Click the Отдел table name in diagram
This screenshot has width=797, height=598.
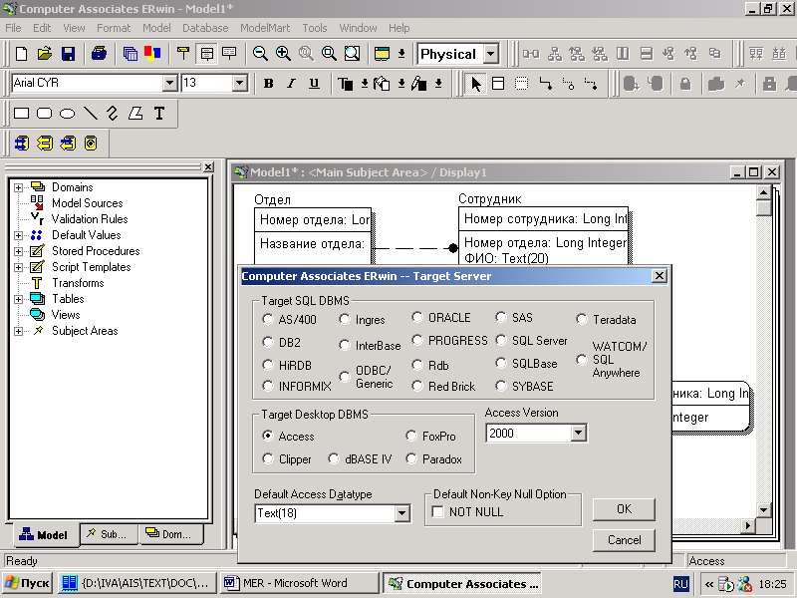click(x=272, y=199)
